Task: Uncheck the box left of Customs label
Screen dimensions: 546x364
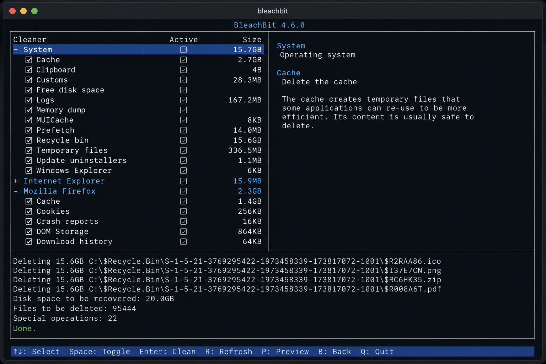Action: pos(29,80)
